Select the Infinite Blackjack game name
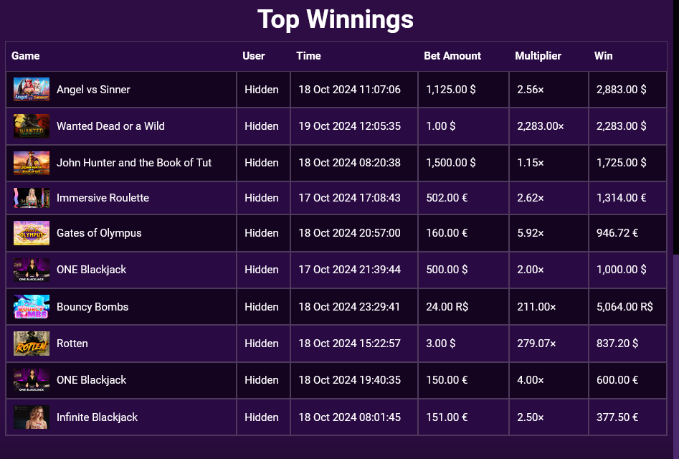The width and height of the screenshot is (679, 459). coord(97,417)
